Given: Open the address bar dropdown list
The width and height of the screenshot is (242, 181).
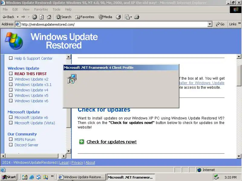Looking at the screenshot, I should coord(210,24).
